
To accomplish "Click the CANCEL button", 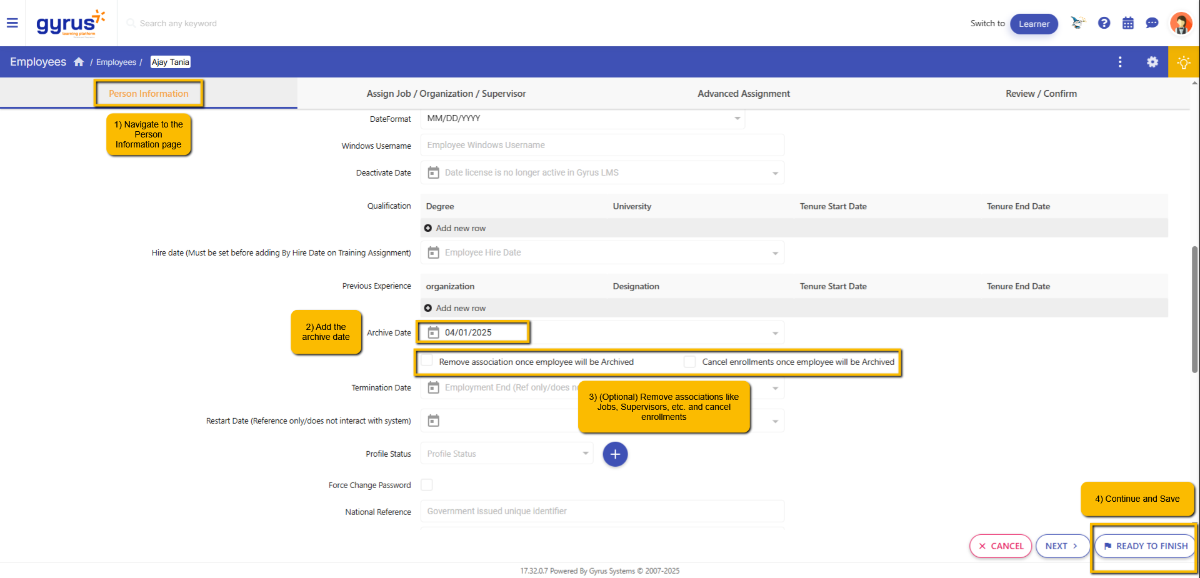I will point(1000,546).
